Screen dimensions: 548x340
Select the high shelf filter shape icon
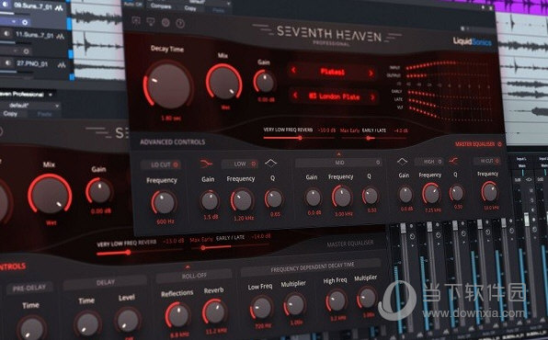click(453, 161)
